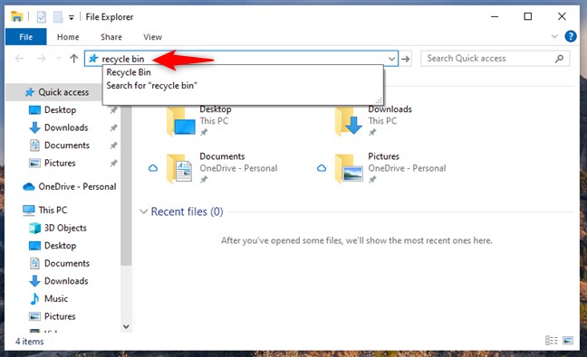The image size is (587, 357).
Task: Click cloud status icon beside Pictures tile
Action: click(x=322, y=168)
